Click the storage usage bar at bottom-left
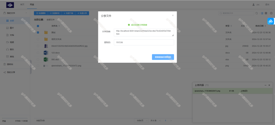 [15, 118]
